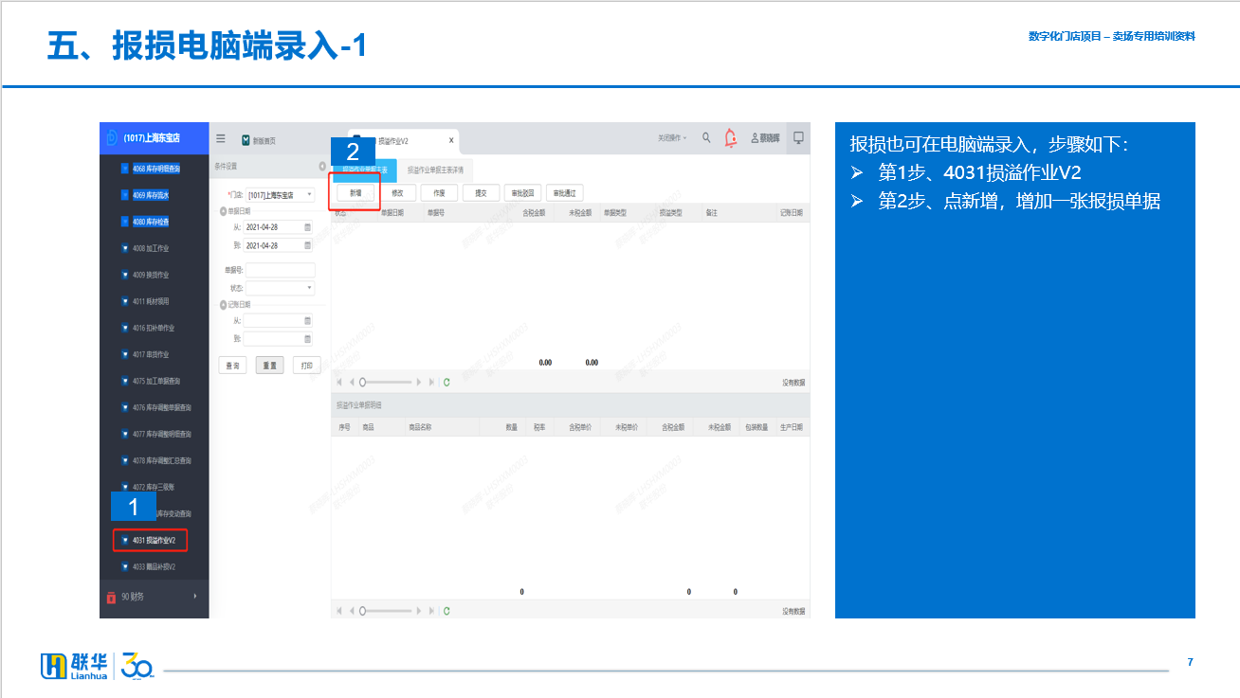
Task: Go to first page in lower grid pager
Action: click(x=339, y=611)
